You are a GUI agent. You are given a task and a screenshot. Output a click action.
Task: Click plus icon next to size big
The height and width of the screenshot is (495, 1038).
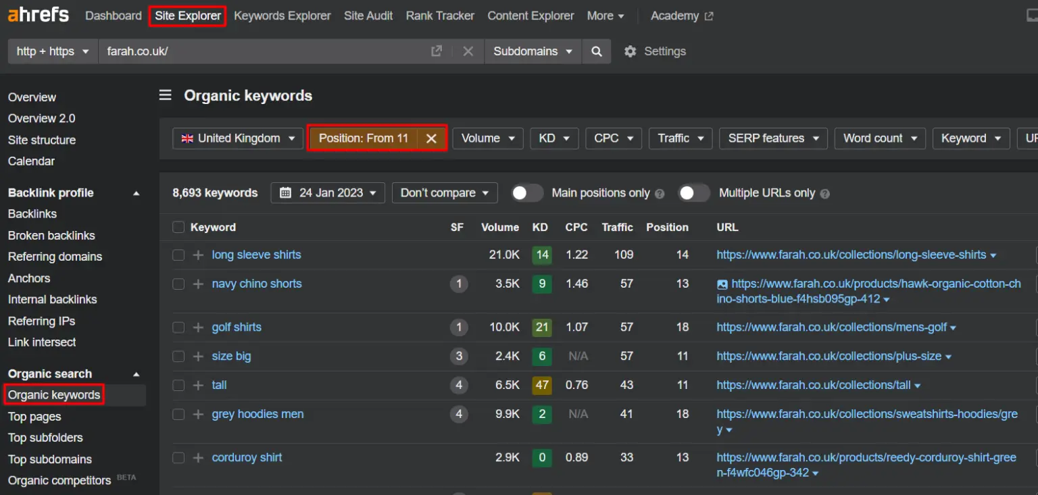coord(198,357)
